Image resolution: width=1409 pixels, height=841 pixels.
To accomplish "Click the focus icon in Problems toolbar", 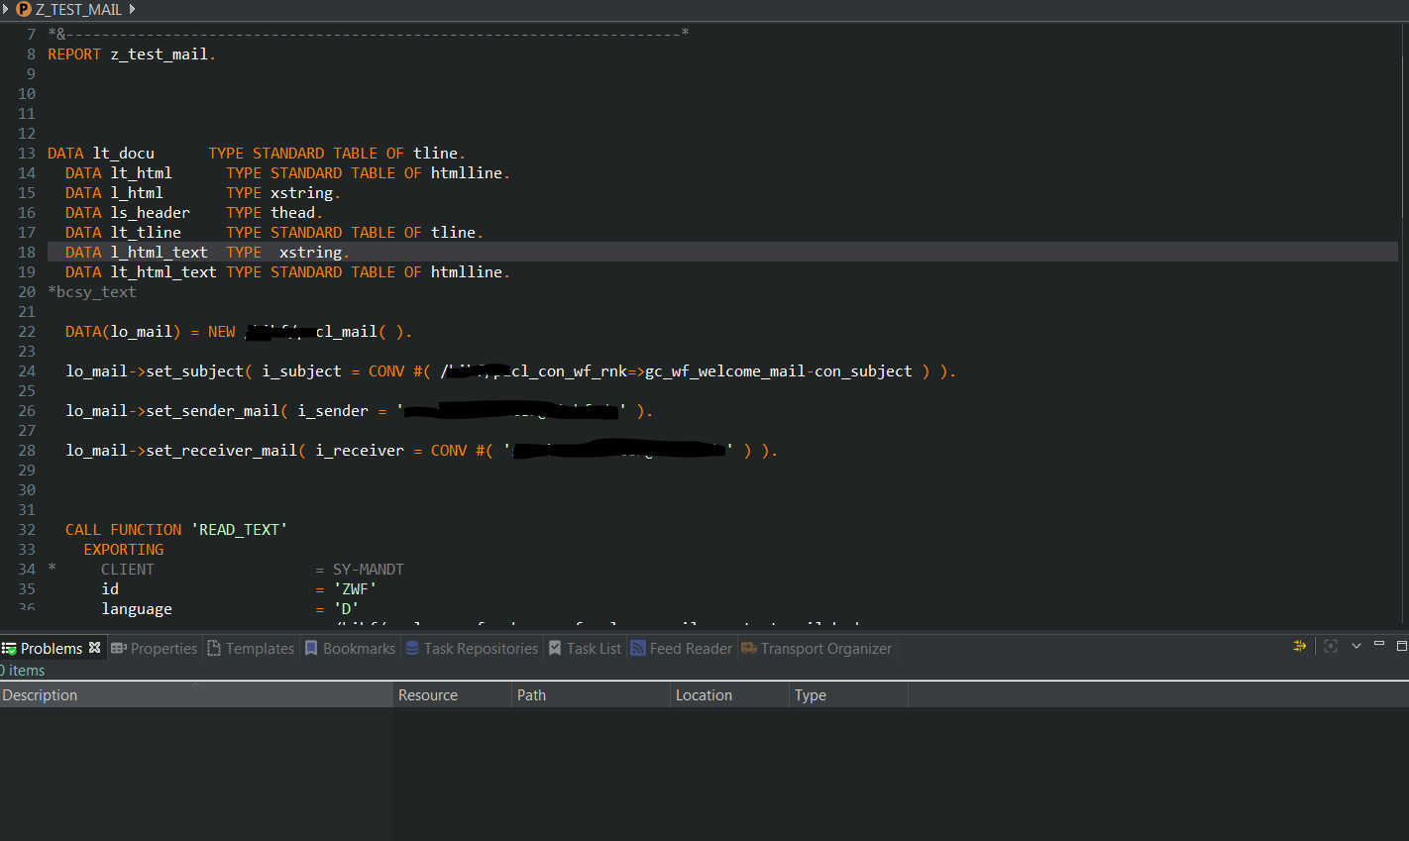I will (x=1331, y=646).
